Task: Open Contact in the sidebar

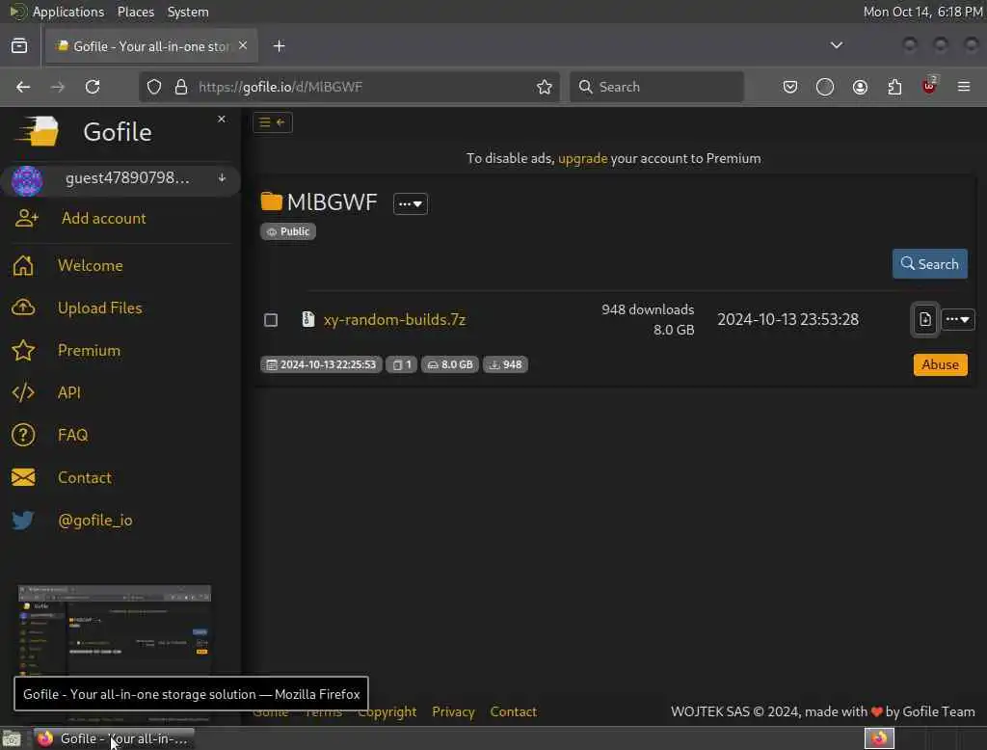Action: point(85,477)
